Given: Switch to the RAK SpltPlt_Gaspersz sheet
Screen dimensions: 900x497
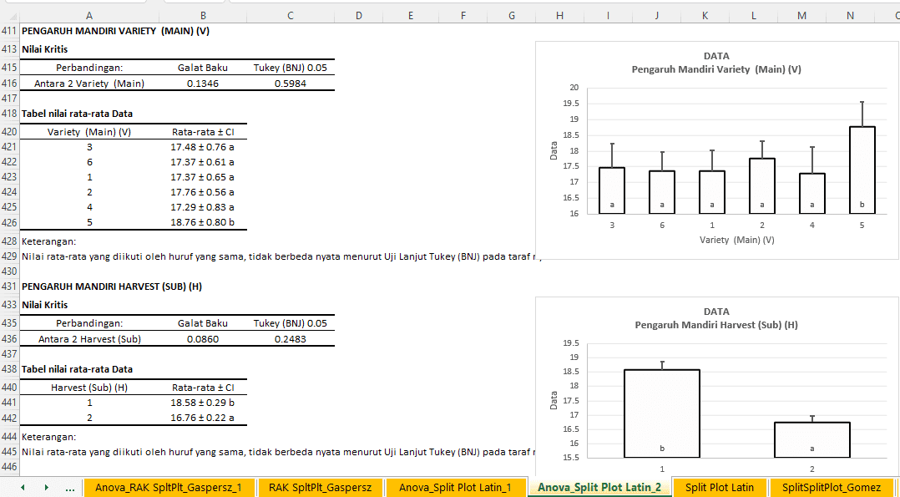Looking at the screenshot, I should click(320, 487).
